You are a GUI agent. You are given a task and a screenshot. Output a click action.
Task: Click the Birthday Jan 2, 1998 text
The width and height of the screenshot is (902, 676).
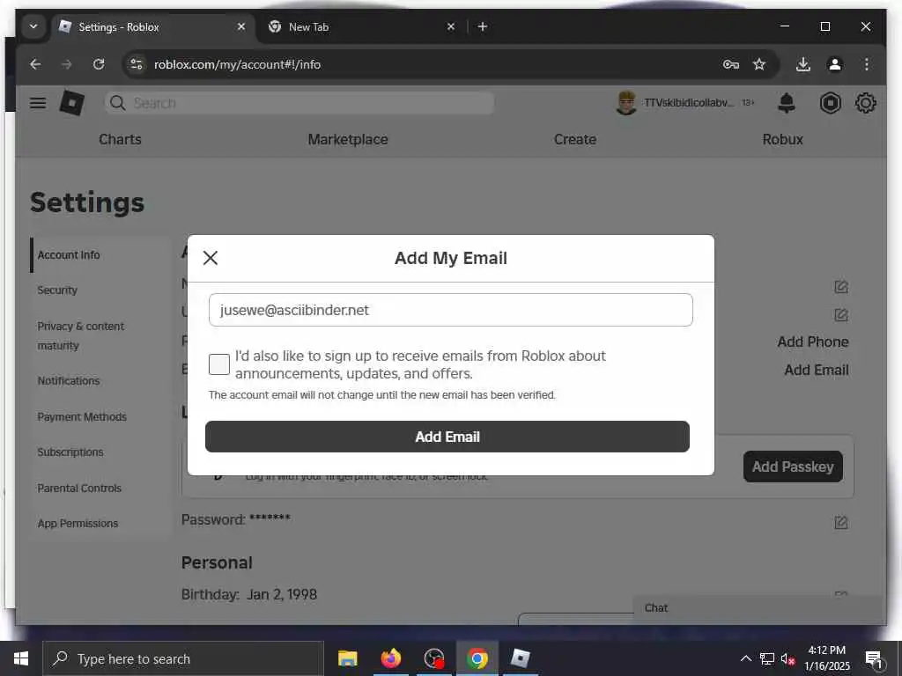pyautogui.click(x=249, y=594)
